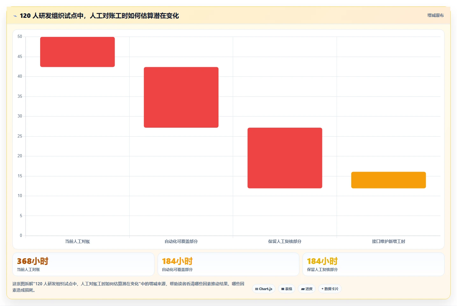
Task: Click the 数据卡片 tag chip
Action: pos(330,289)
